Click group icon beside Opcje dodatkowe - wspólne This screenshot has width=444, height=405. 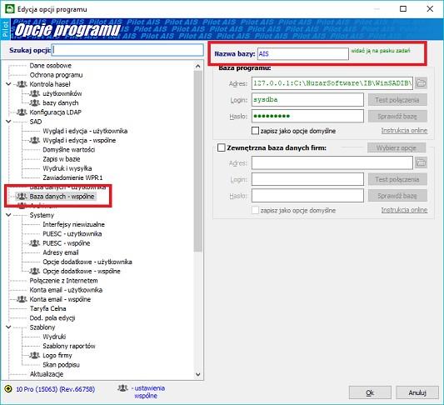click(x=34, y=271)
